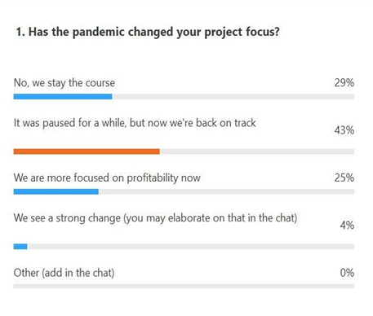Click gray unfilled portion of 29% bar
The image size is (373, 316).
click(233, 96)
